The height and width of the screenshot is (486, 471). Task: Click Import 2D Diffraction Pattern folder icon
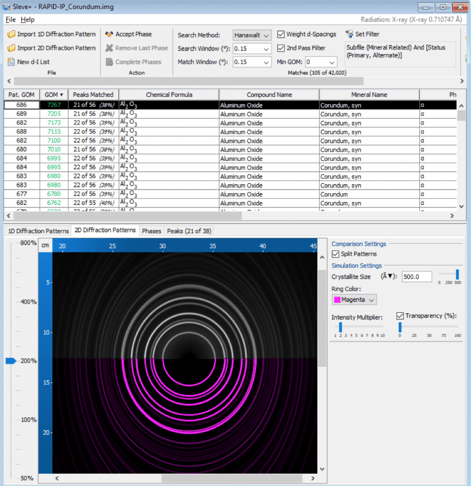click(x=11, y=48)
